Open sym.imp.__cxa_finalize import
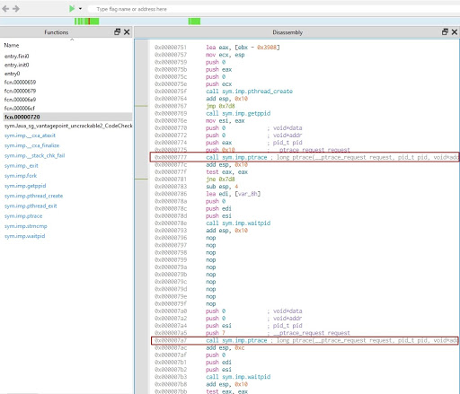This screenshot has width=460, height=394. click(x=31, y=145)
